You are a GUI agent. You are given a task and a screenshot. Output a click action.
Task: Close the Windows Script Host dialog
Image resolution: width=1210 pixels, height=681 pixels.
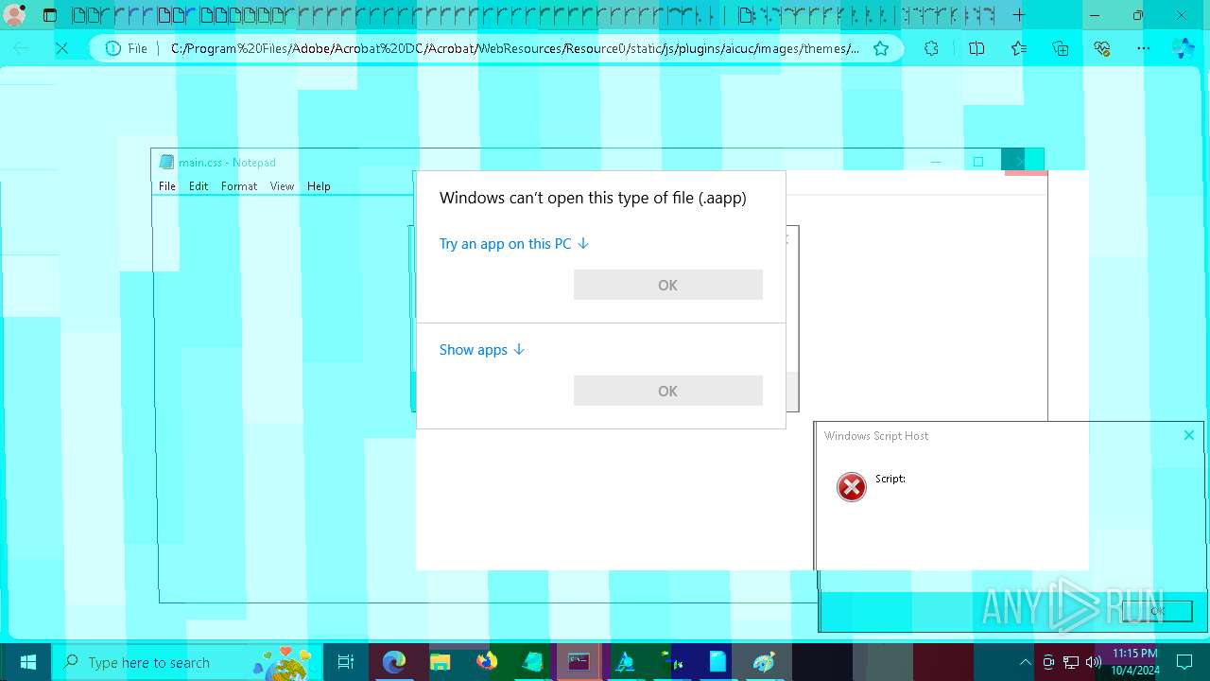(x=1189, y=435)
